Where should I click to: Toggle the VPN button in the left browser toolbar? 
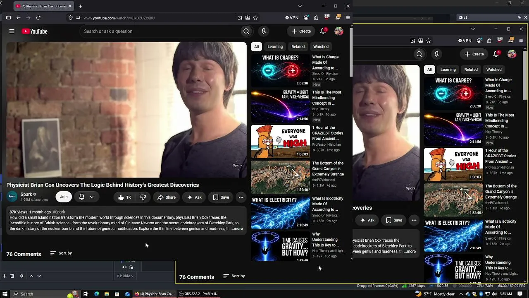point(292,18)
